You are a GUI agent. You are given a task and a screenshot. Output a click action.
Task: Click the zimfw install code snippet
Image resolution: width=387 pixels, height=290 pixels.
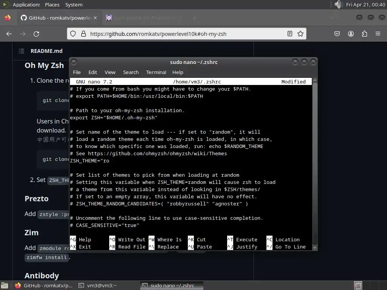46,258
